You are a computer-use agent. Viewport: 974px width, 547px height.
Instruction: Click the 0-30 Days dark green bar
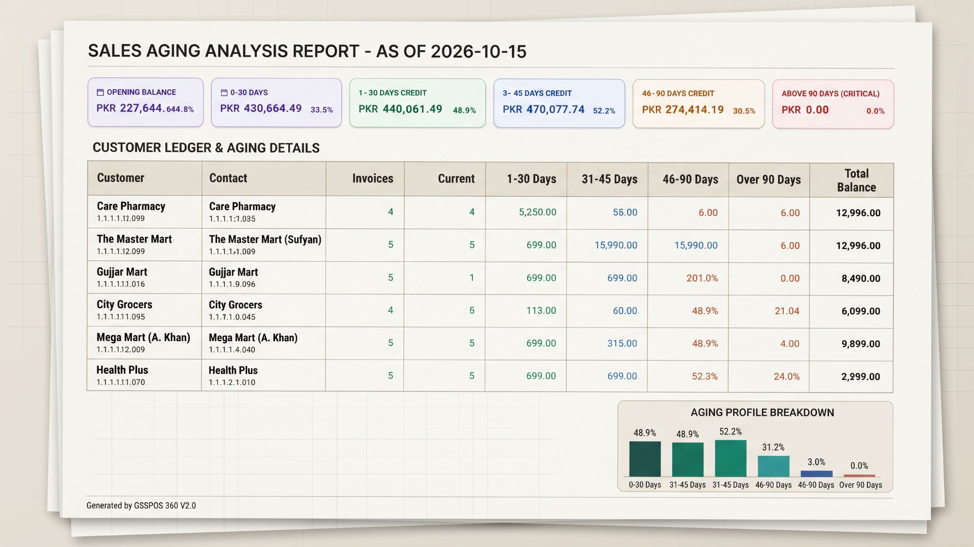(x=645, y=459)
